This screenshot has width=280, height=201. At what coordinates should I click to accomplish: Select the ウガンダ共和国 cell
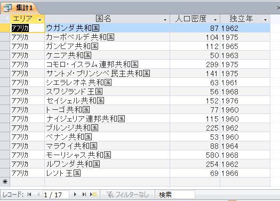tap(107, 28)
